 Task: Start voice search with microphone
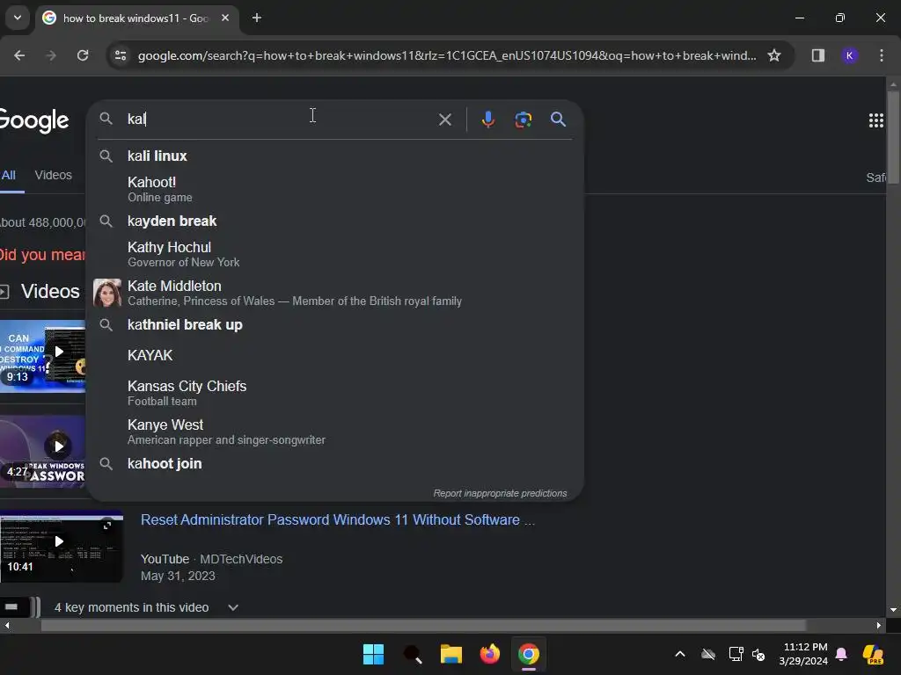[x=487, y=120]
